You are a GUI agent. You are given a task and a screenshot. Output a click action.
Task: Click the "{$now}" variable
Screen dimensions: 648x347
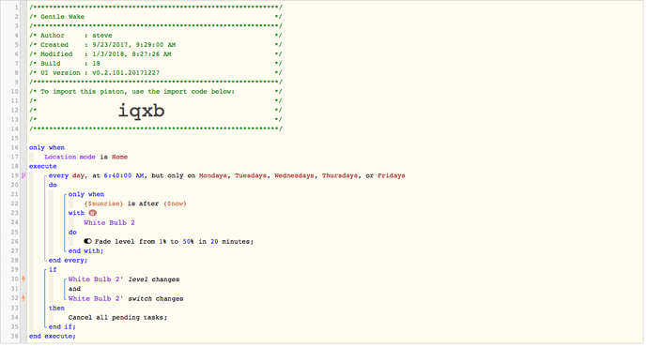point(175,204)
